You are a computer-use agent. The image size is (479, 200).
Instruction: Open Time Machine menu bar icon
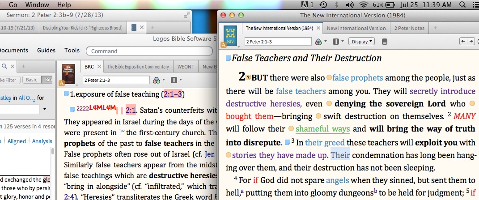(323, 4)
